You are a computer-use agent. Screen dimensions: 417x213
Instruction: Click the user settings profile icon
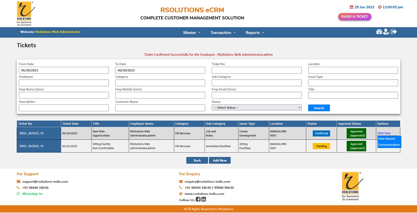pos(386,32)
